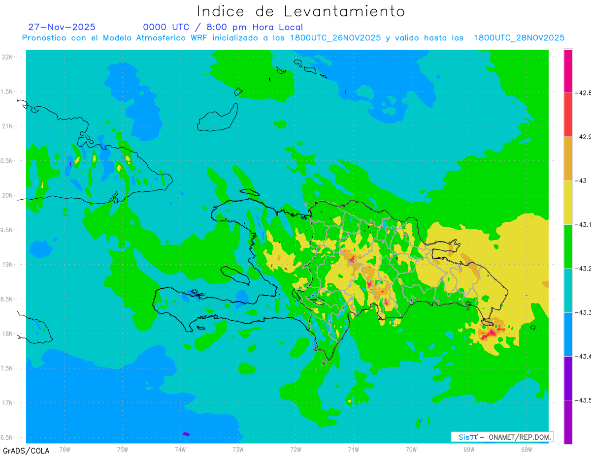
Task: Click the '20N' latitude label
Action: pyautogui.click(x=8, y=195)
